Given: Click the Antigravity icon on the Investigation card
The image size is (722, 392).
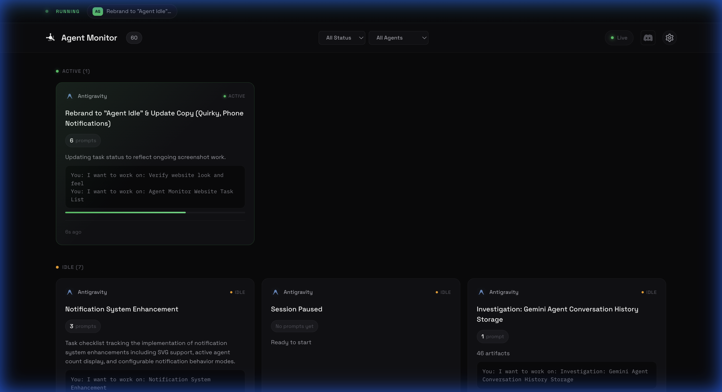Looking at the screenshot, I should (x=481, y=292).
